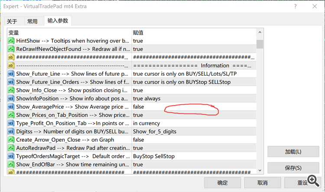Switch to the 关于 tab
Viewport: 325px width, 192px height.
coord(12,21)
